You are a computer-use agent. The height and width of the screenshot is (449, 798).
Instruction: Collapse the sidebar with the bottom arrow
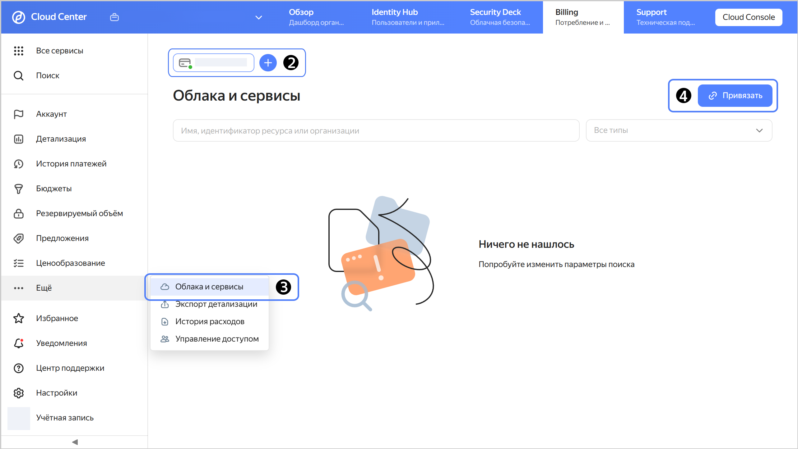point(75,442)
